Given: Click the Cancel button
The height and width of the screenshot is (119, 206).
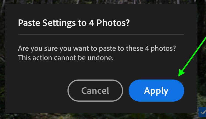Looking at the screenshot, I should (95, 91).
